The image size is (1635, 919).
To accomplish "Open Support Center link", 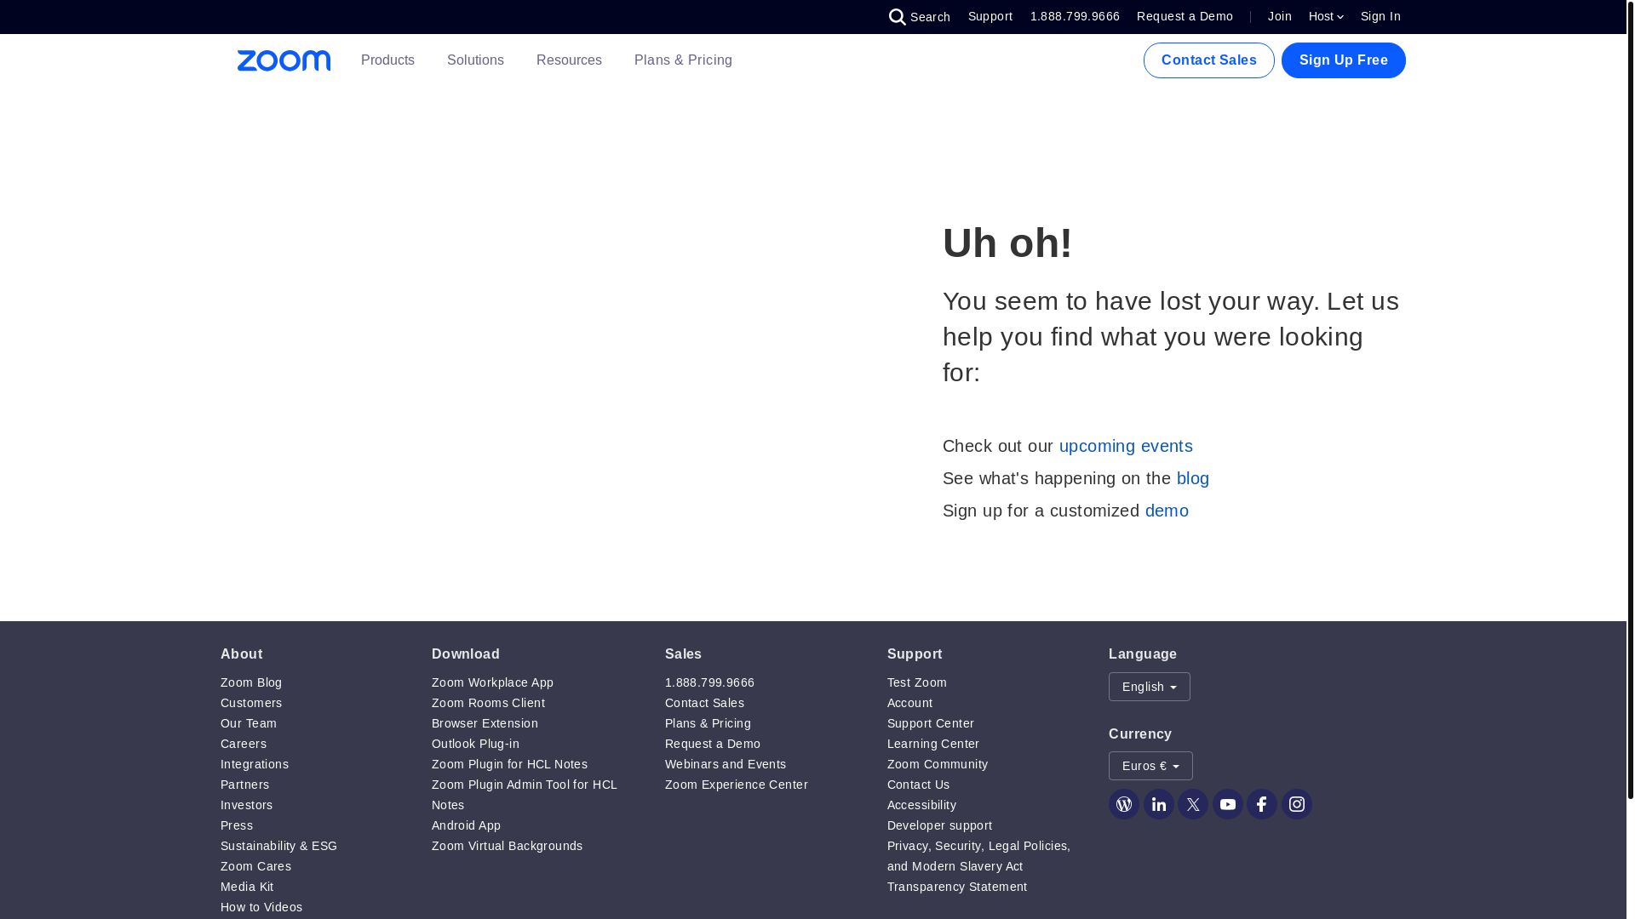I will click(931, 723).
